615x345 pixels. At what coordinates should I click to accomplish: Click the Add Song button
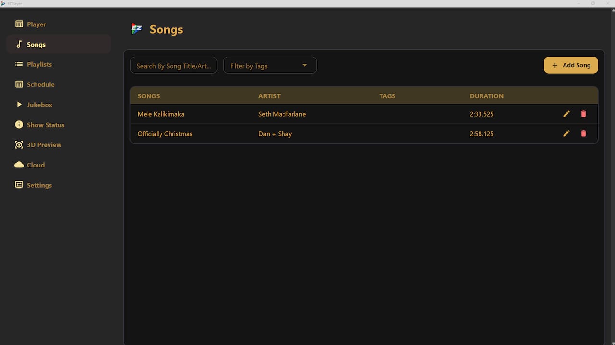pos(571,65)
